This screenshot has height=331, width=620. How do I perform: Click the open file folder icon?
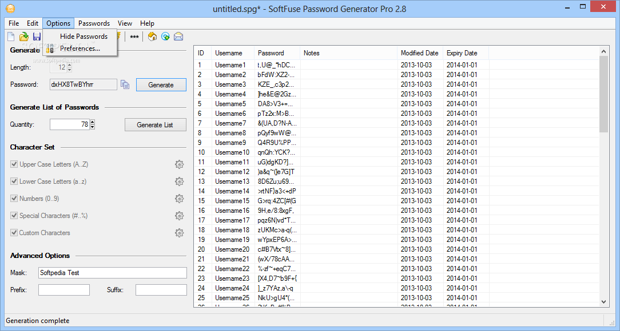[x=24, y=37]
